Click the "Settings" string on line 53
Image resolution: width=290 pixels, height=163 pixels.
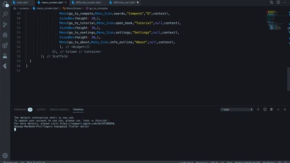click(x=142, y=33)
